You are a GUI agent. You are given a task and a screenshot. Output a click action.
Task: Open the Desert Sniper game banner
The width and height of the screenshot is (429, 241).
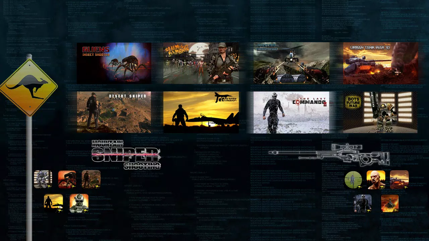tap(114, 112)
